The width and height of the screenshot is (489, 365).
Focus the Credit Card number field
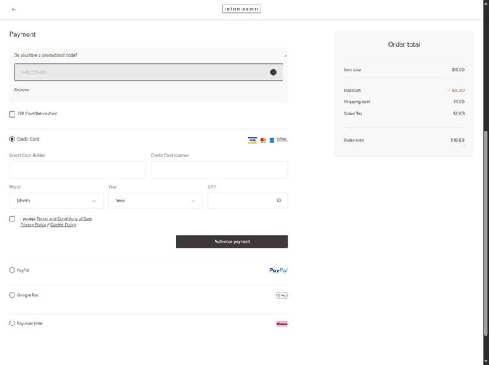pyautogui.click(x=219, y=170)
